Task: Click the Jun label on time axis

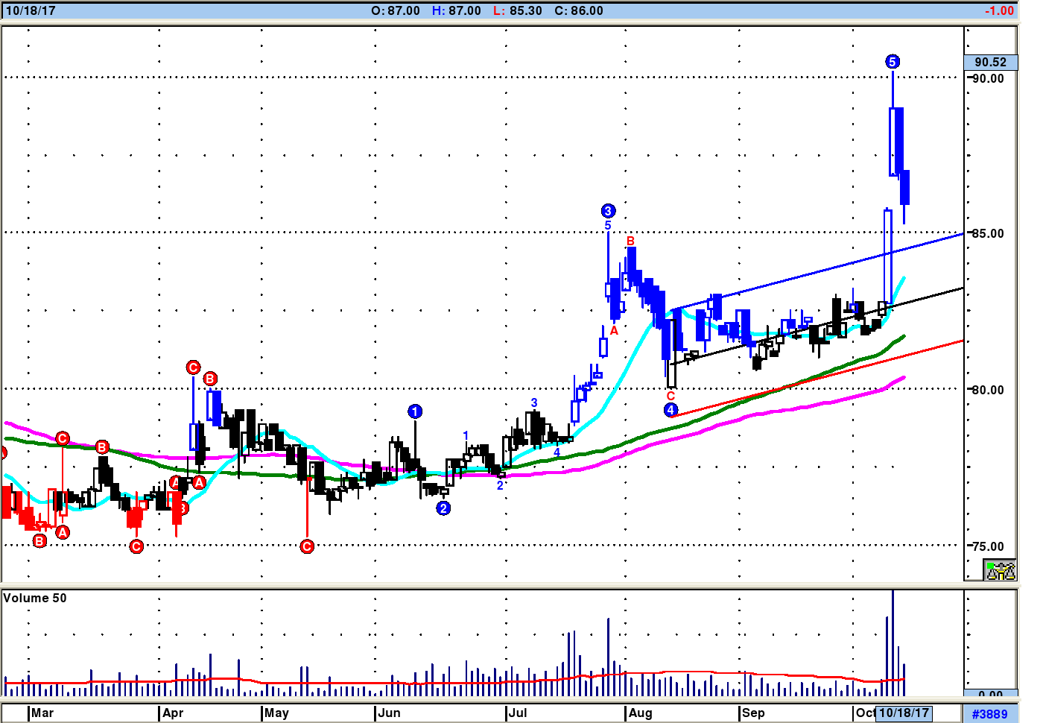Action: pos(389,713)
